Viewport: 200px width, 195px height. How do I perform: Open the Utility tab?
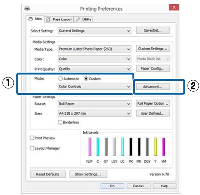click(83, 19)
